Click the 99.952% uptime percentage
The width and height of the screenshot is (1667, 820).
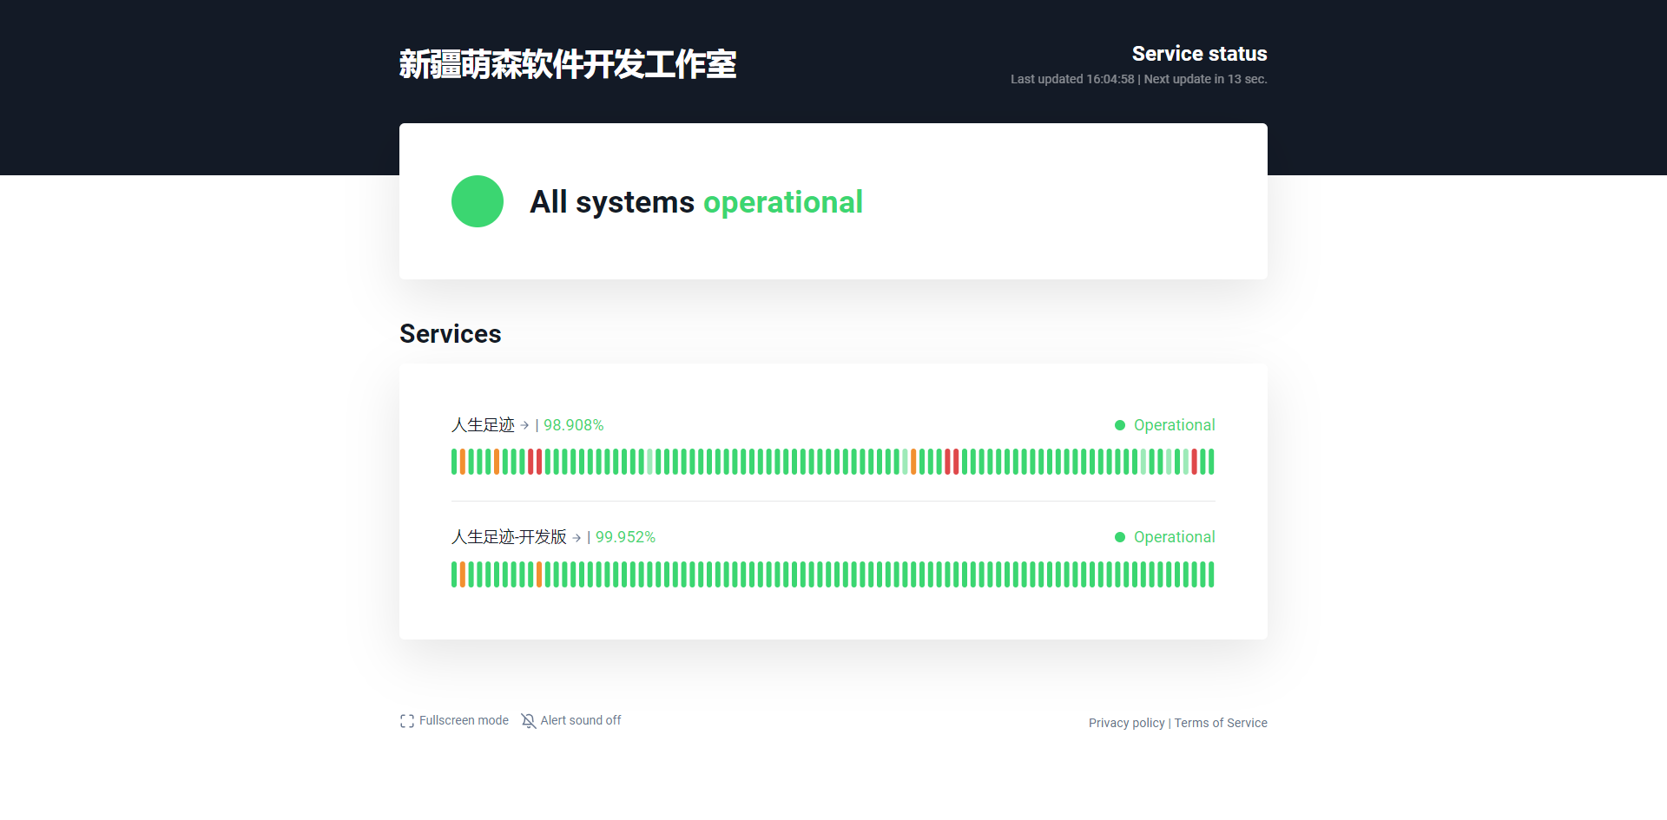click(x=625, y=537)
